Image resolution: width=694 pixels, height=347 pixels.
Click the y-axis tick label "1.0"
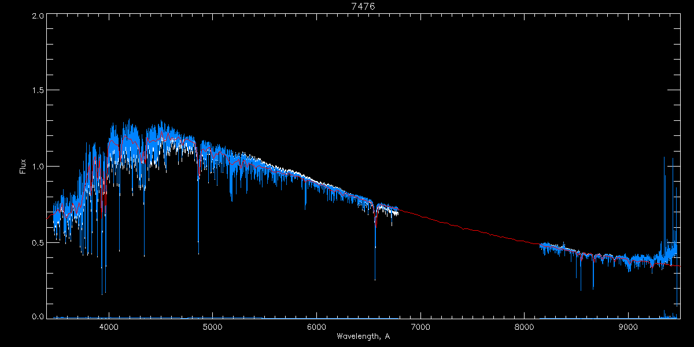(x=38, y=167)
